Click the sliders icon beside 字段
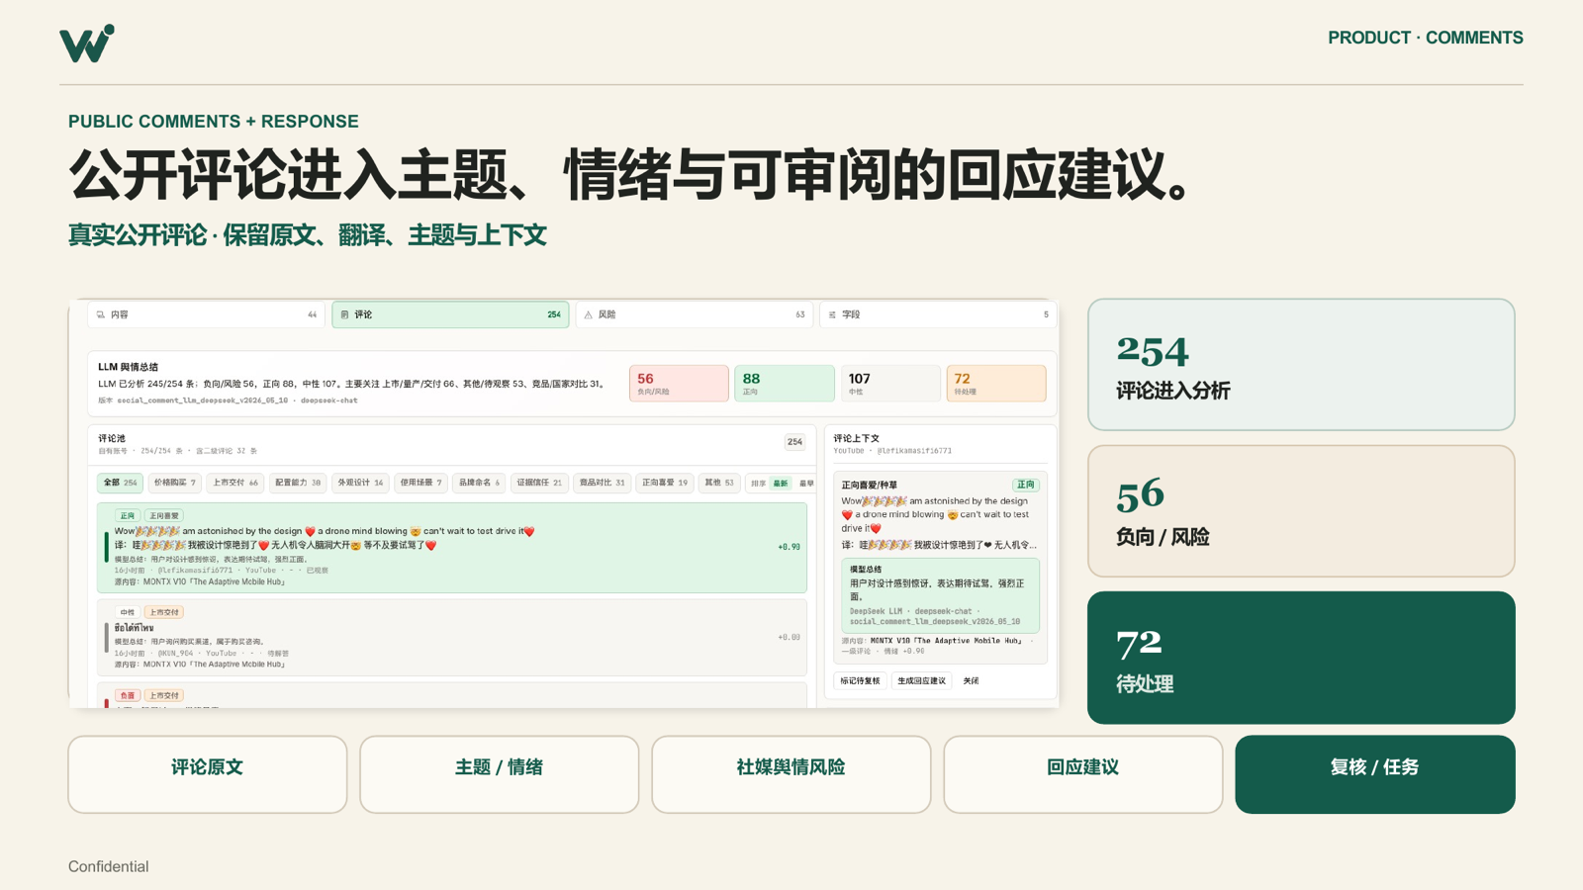 pos(832,314)
